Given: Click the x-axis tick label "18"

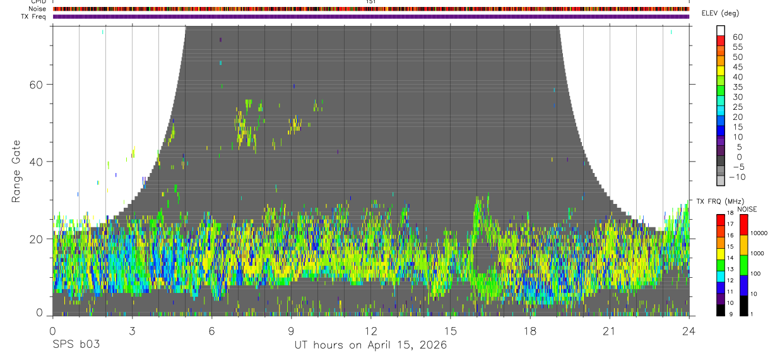Looking at the screenshot, I should (x=530, y=331).
